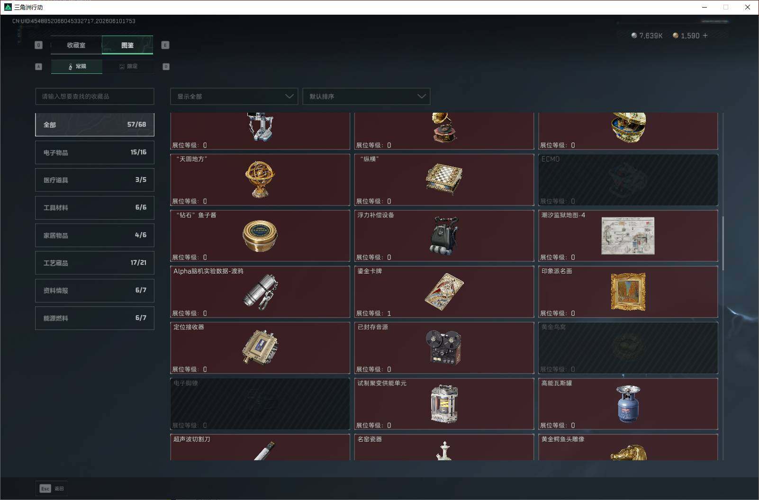Image resolution: width=759 pixels, height=500 pixels.
Task: Select the locked 电子脚镣 card
Action: pos(260,404)
